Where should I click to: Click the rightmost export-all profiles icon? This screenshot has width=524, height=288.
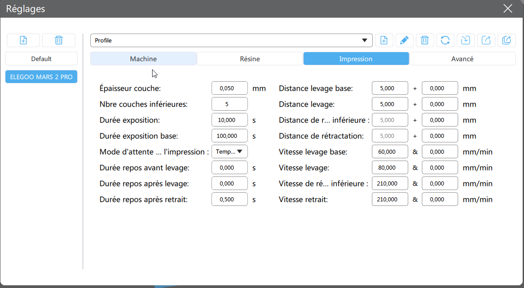(x=507, y=40)
